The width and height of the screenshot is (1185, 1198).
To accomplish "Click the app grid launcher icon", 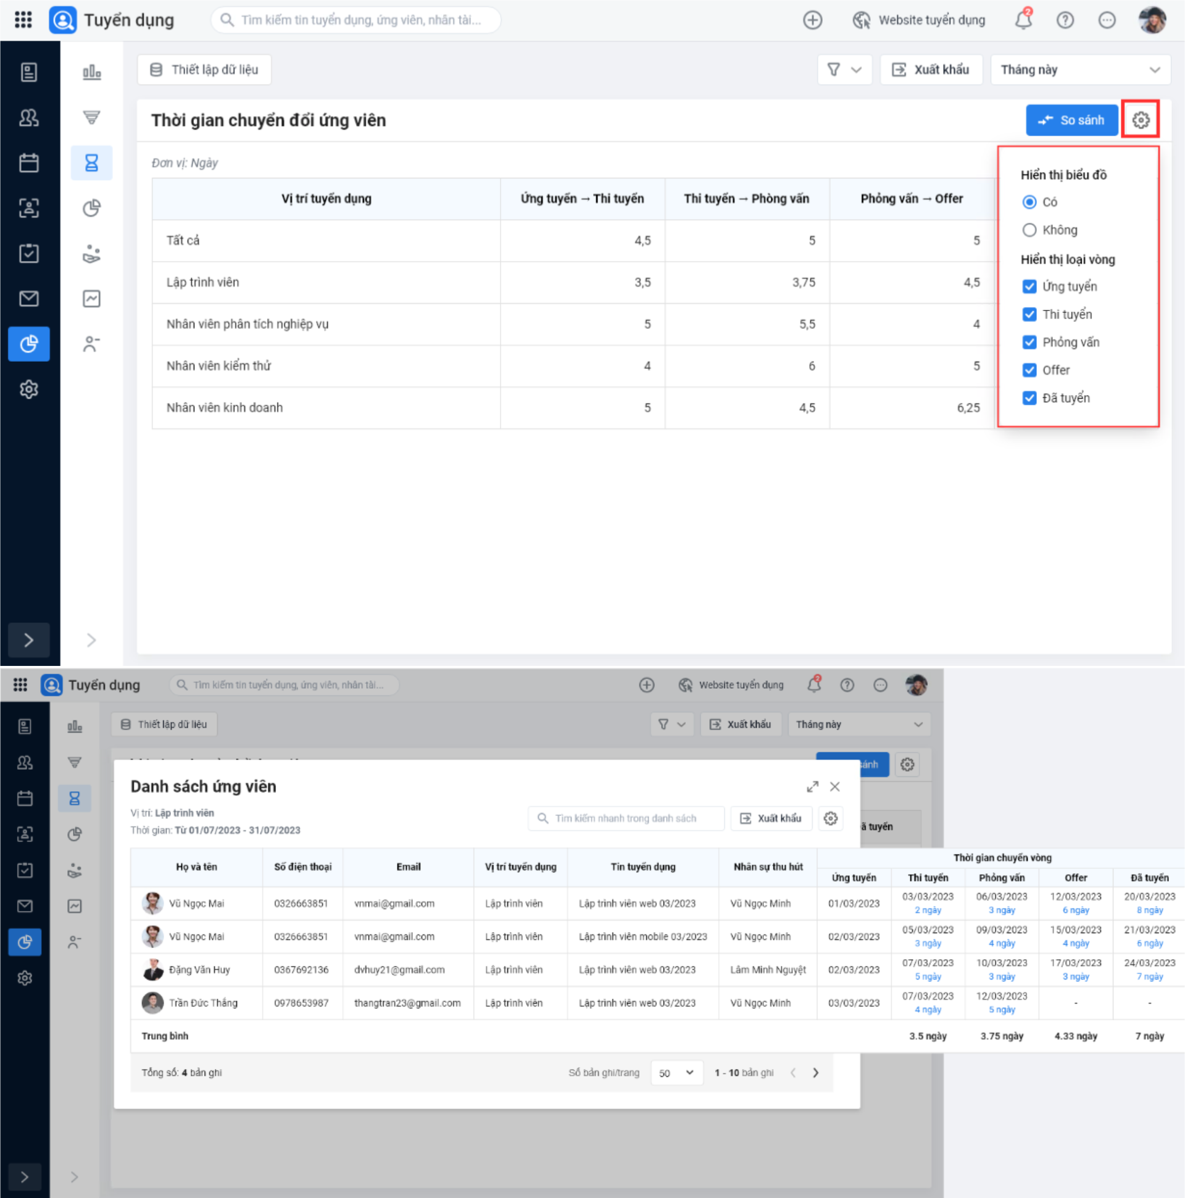I will coord(23,20).
